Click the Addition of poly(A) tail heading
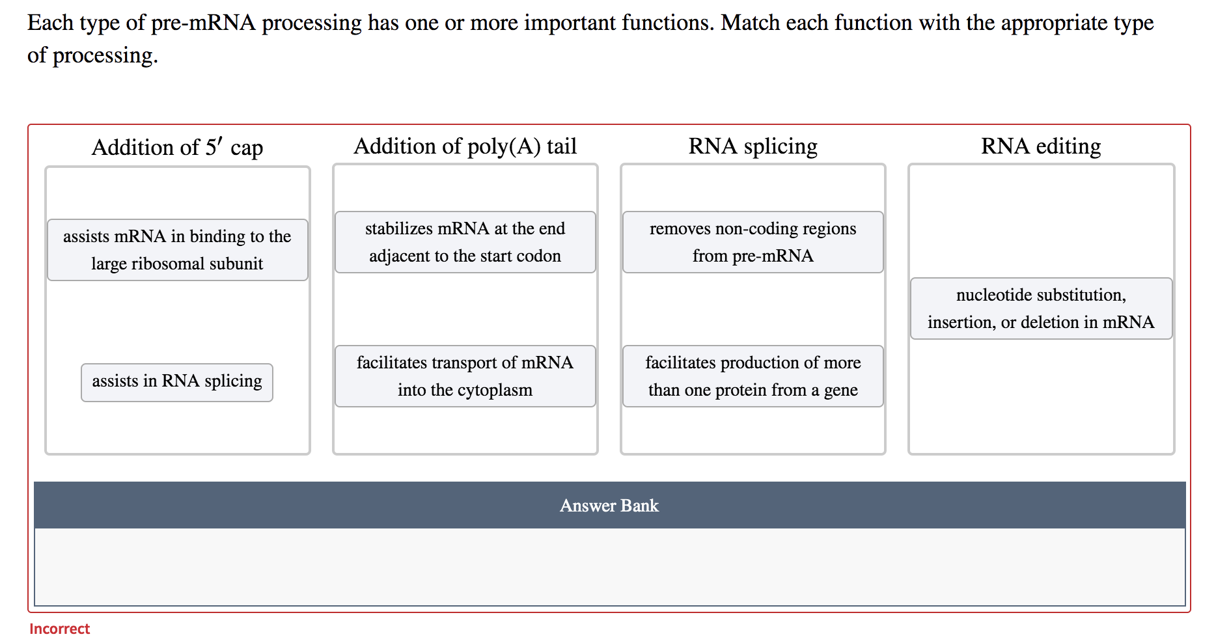The height and width of the screenshot is (643, 1216). 465,146
